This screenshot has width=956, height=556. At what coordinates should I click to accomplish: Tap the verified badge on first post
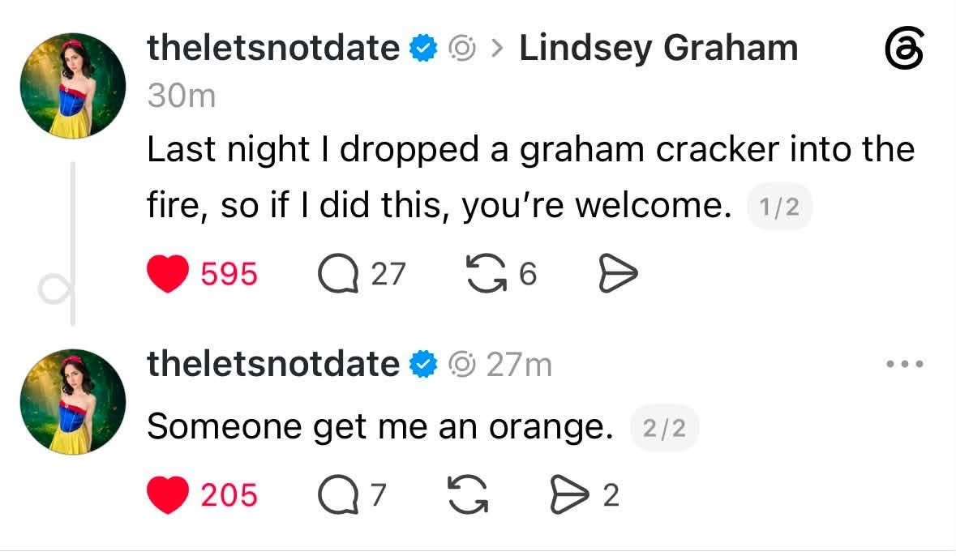coord(423,48)
